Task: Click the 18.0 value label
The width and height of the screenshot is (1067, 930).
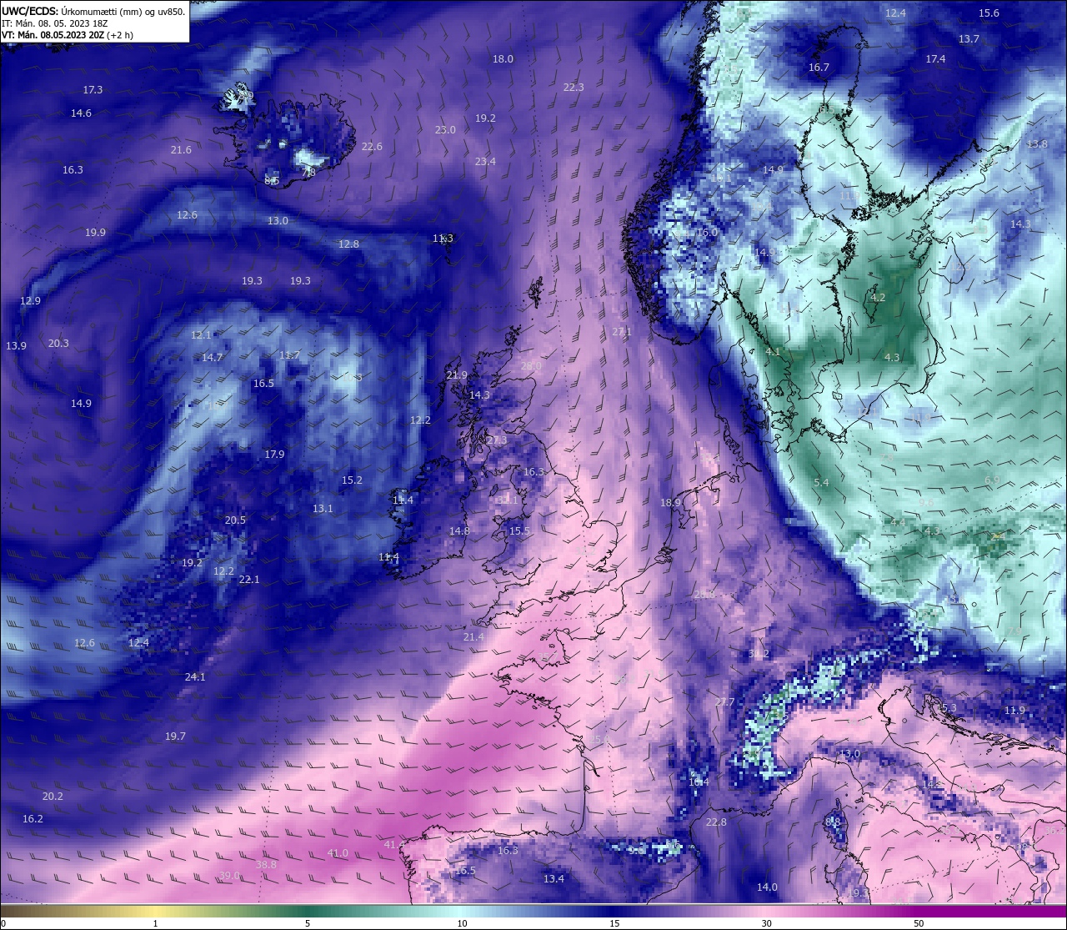Action: [x=503, y=59]
